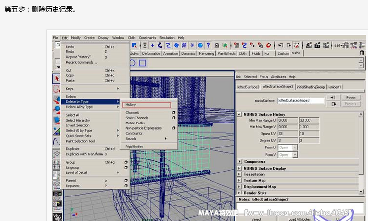Click the Maya logo icon in toolbox
The image size is (368, 221).
57,216
